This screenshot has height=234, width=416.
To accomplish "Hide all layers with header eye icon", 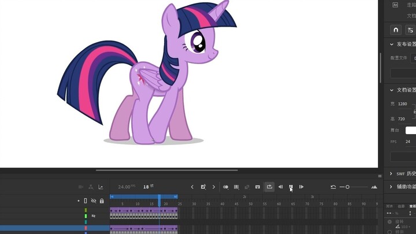I will 94,201.
